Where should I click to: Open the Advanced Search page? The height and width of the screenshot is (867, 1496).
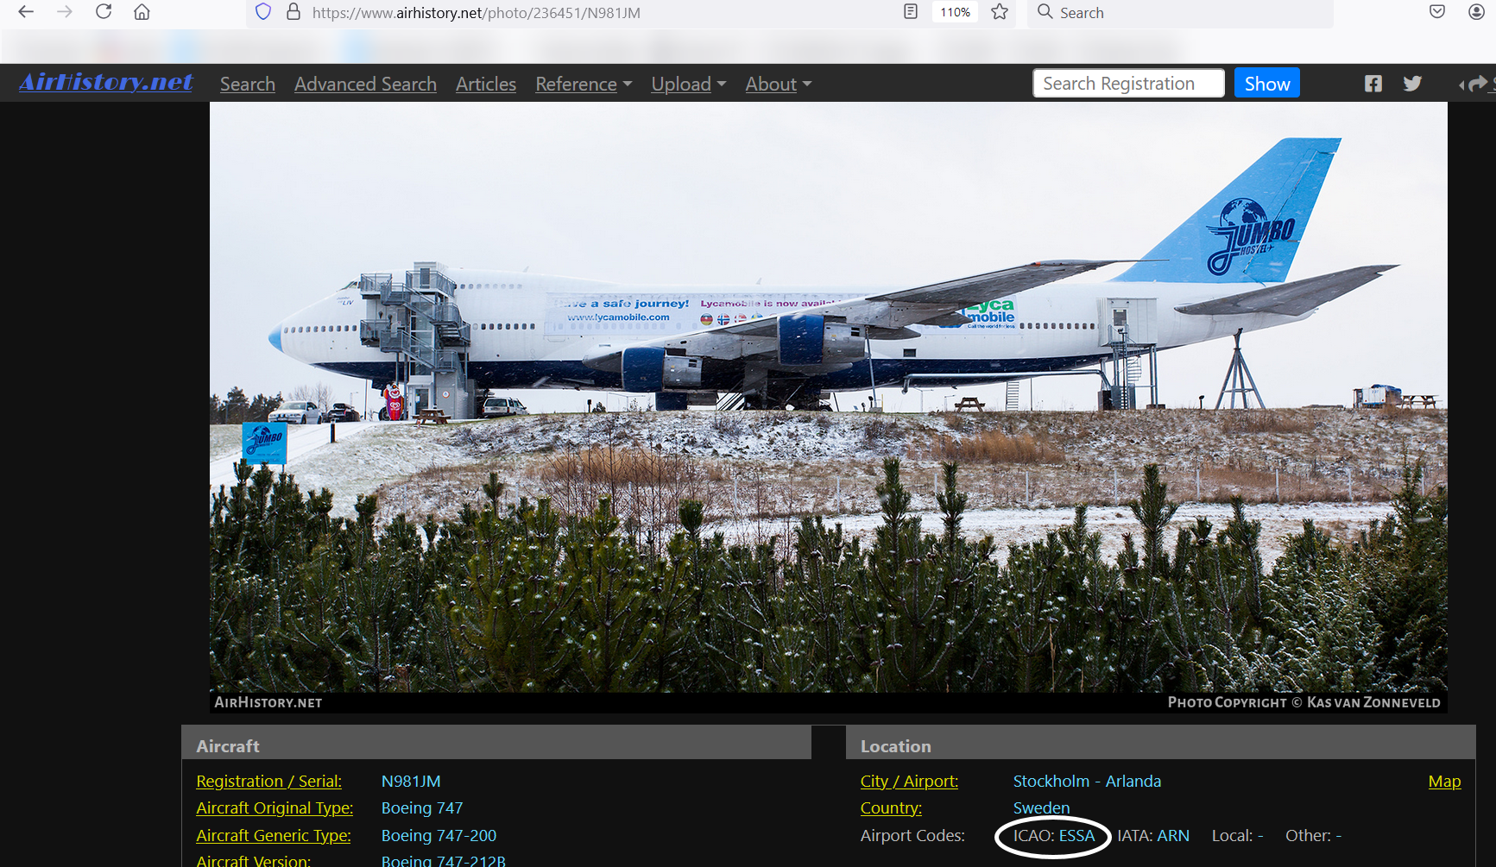tap(365, 85)
